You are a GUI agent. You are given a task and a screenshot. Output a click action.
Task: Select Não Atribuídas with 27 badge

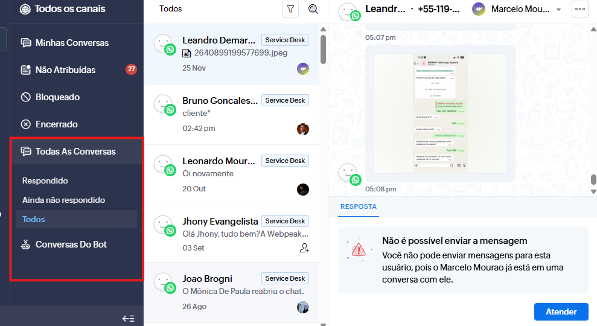(x=65, y=70)
